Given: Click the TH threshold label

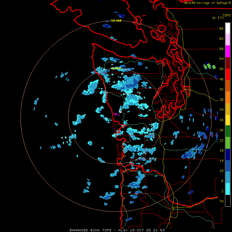Looking at the screenshot, I should 221,201.
